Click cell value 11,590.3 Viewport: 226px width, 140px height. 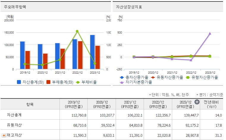point(80,135)
